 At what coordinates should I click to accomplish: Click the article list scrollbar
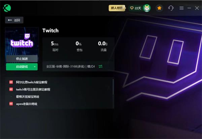pos(113,94)
